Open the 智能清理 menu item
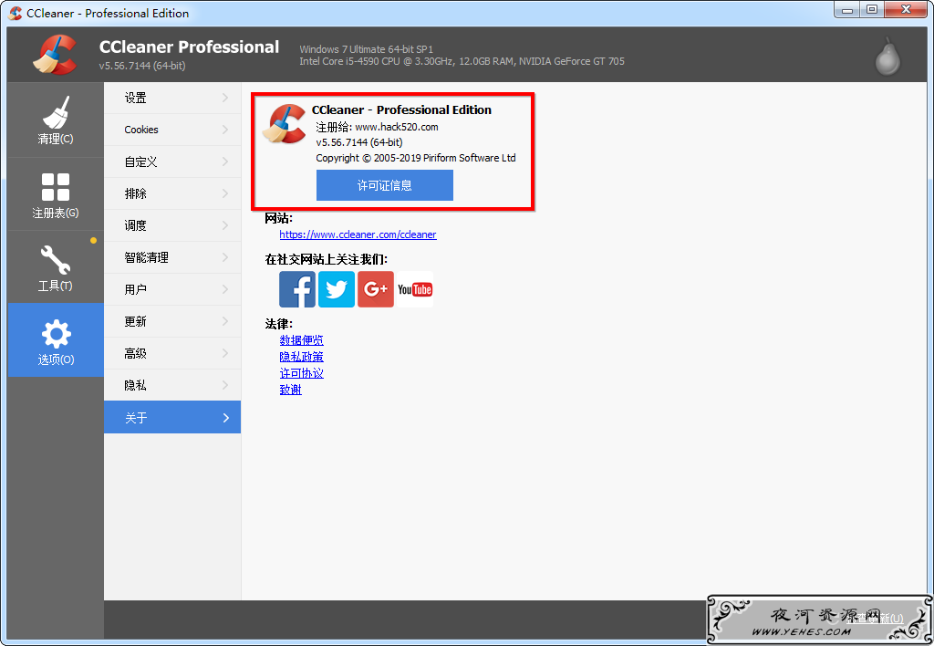The image size is (934, 646). point(172,257)
